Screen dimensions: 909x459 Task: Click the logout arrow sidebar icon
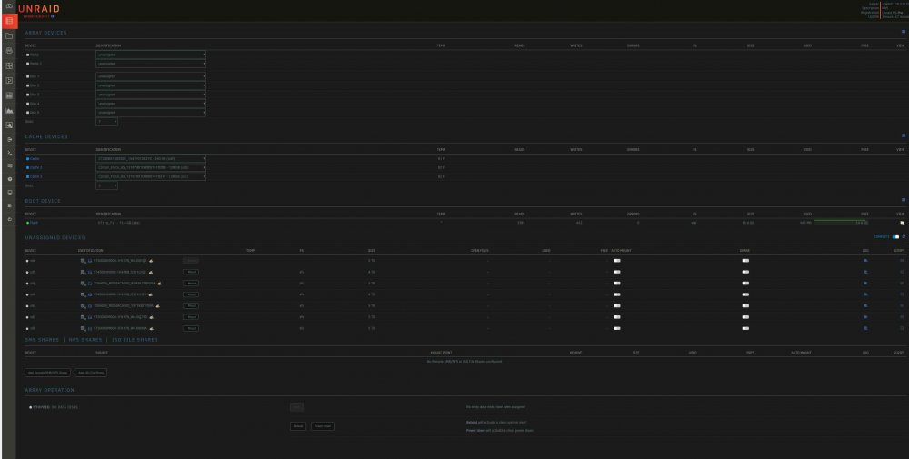(x=9, y=139)
